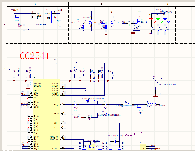This screenshot has height=151, width=195.
Task: Select inductor L4 coil symbol
Action: click(x=128, y=104)
